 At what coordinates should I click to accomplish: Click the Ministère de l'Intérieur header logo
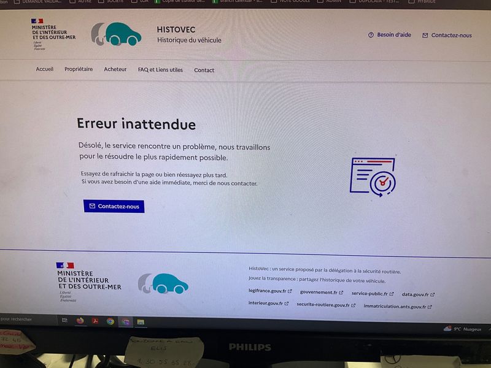pos(53,34)
